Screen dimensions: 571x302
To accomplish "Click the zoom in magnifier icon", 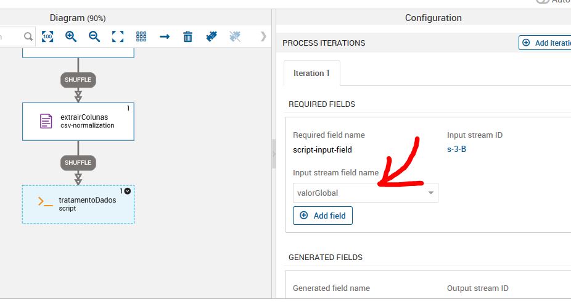I will (71, 36).
